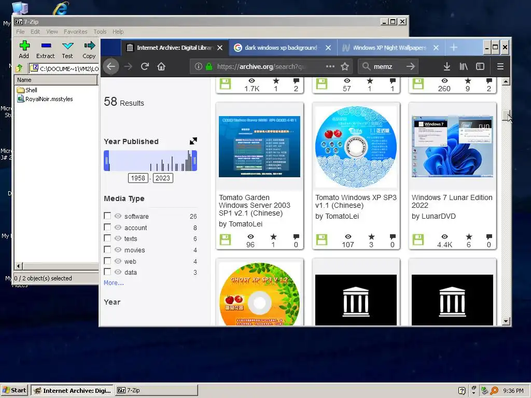This screenshot has height=398, width=531.
Task: Click comment icon on Tomato Windows XP SP3 card
Action: point(393,236)
